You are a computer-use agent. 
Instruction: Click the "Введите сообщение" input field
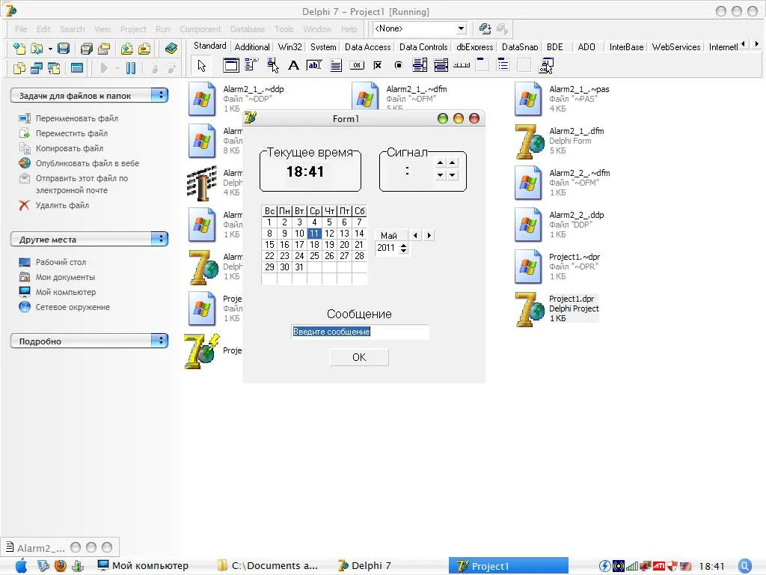pos(360,332)
